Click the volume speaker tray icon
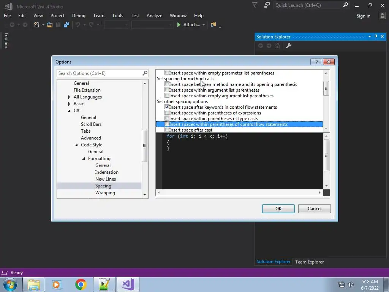 point(351,284)
